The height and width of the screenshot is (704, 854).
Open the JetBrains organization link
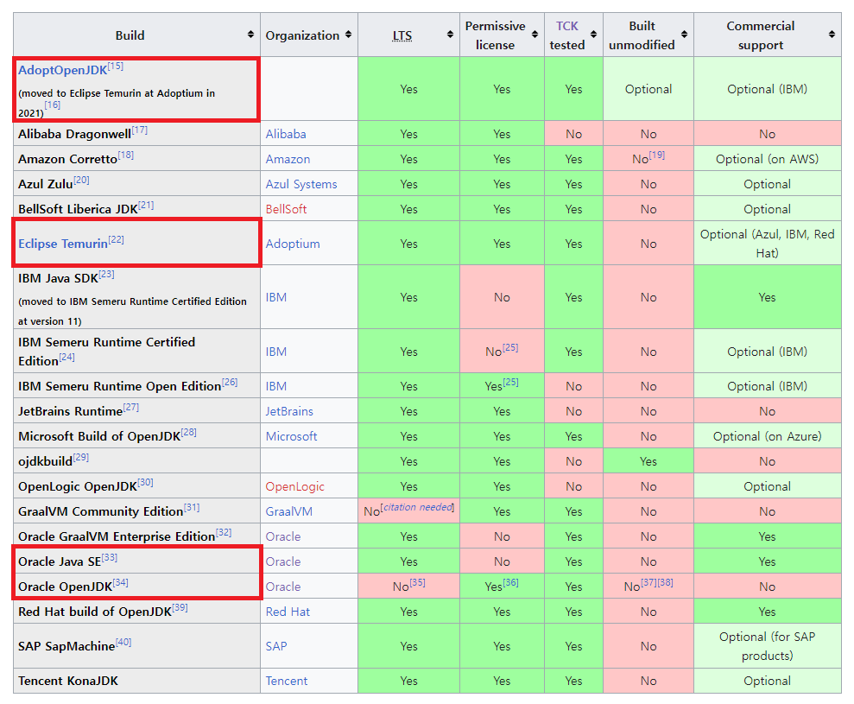click(289, 411)
